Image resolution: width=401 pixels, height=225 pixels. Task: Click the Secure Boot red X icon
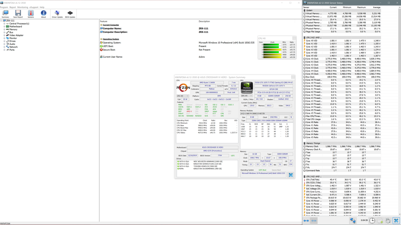click(x=101, y=50)
